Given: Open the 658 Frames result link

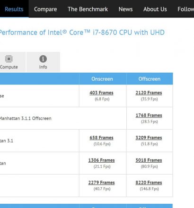Looking at the screenshot, I should [x=101, y=138].
